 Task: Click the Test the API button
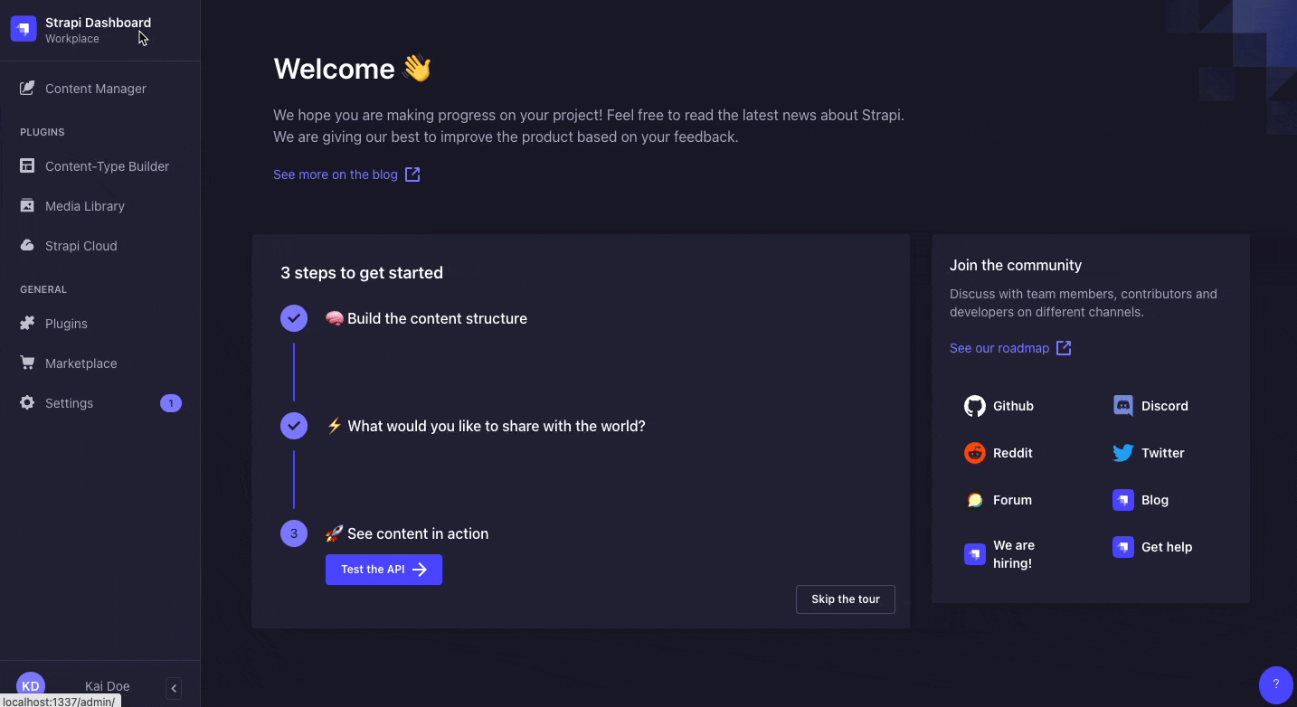(383, 570)
